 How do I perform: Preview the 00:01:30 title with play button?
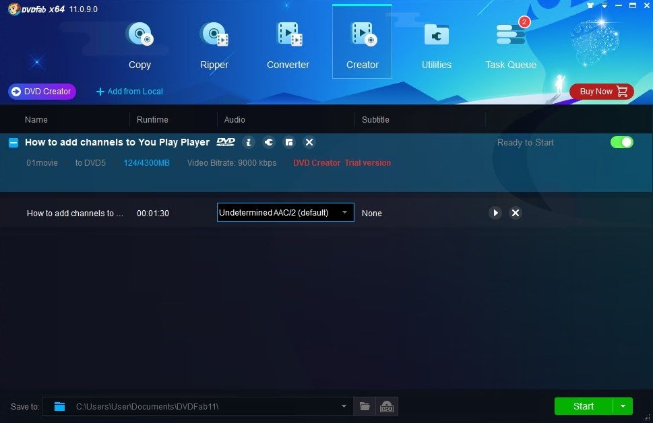pyautogui.click(x=495, y=213)
